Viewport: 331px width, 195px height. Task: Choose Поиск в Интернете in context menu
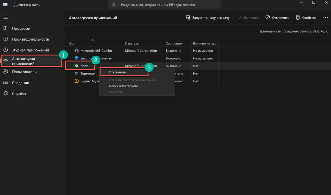coord(123,86)
